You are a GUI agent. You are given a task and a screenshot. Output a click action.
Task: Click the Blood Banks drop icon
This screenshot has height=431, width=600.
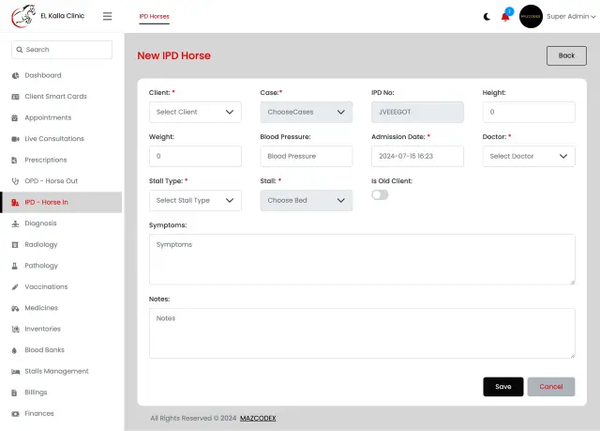click(x=14, y=350)
